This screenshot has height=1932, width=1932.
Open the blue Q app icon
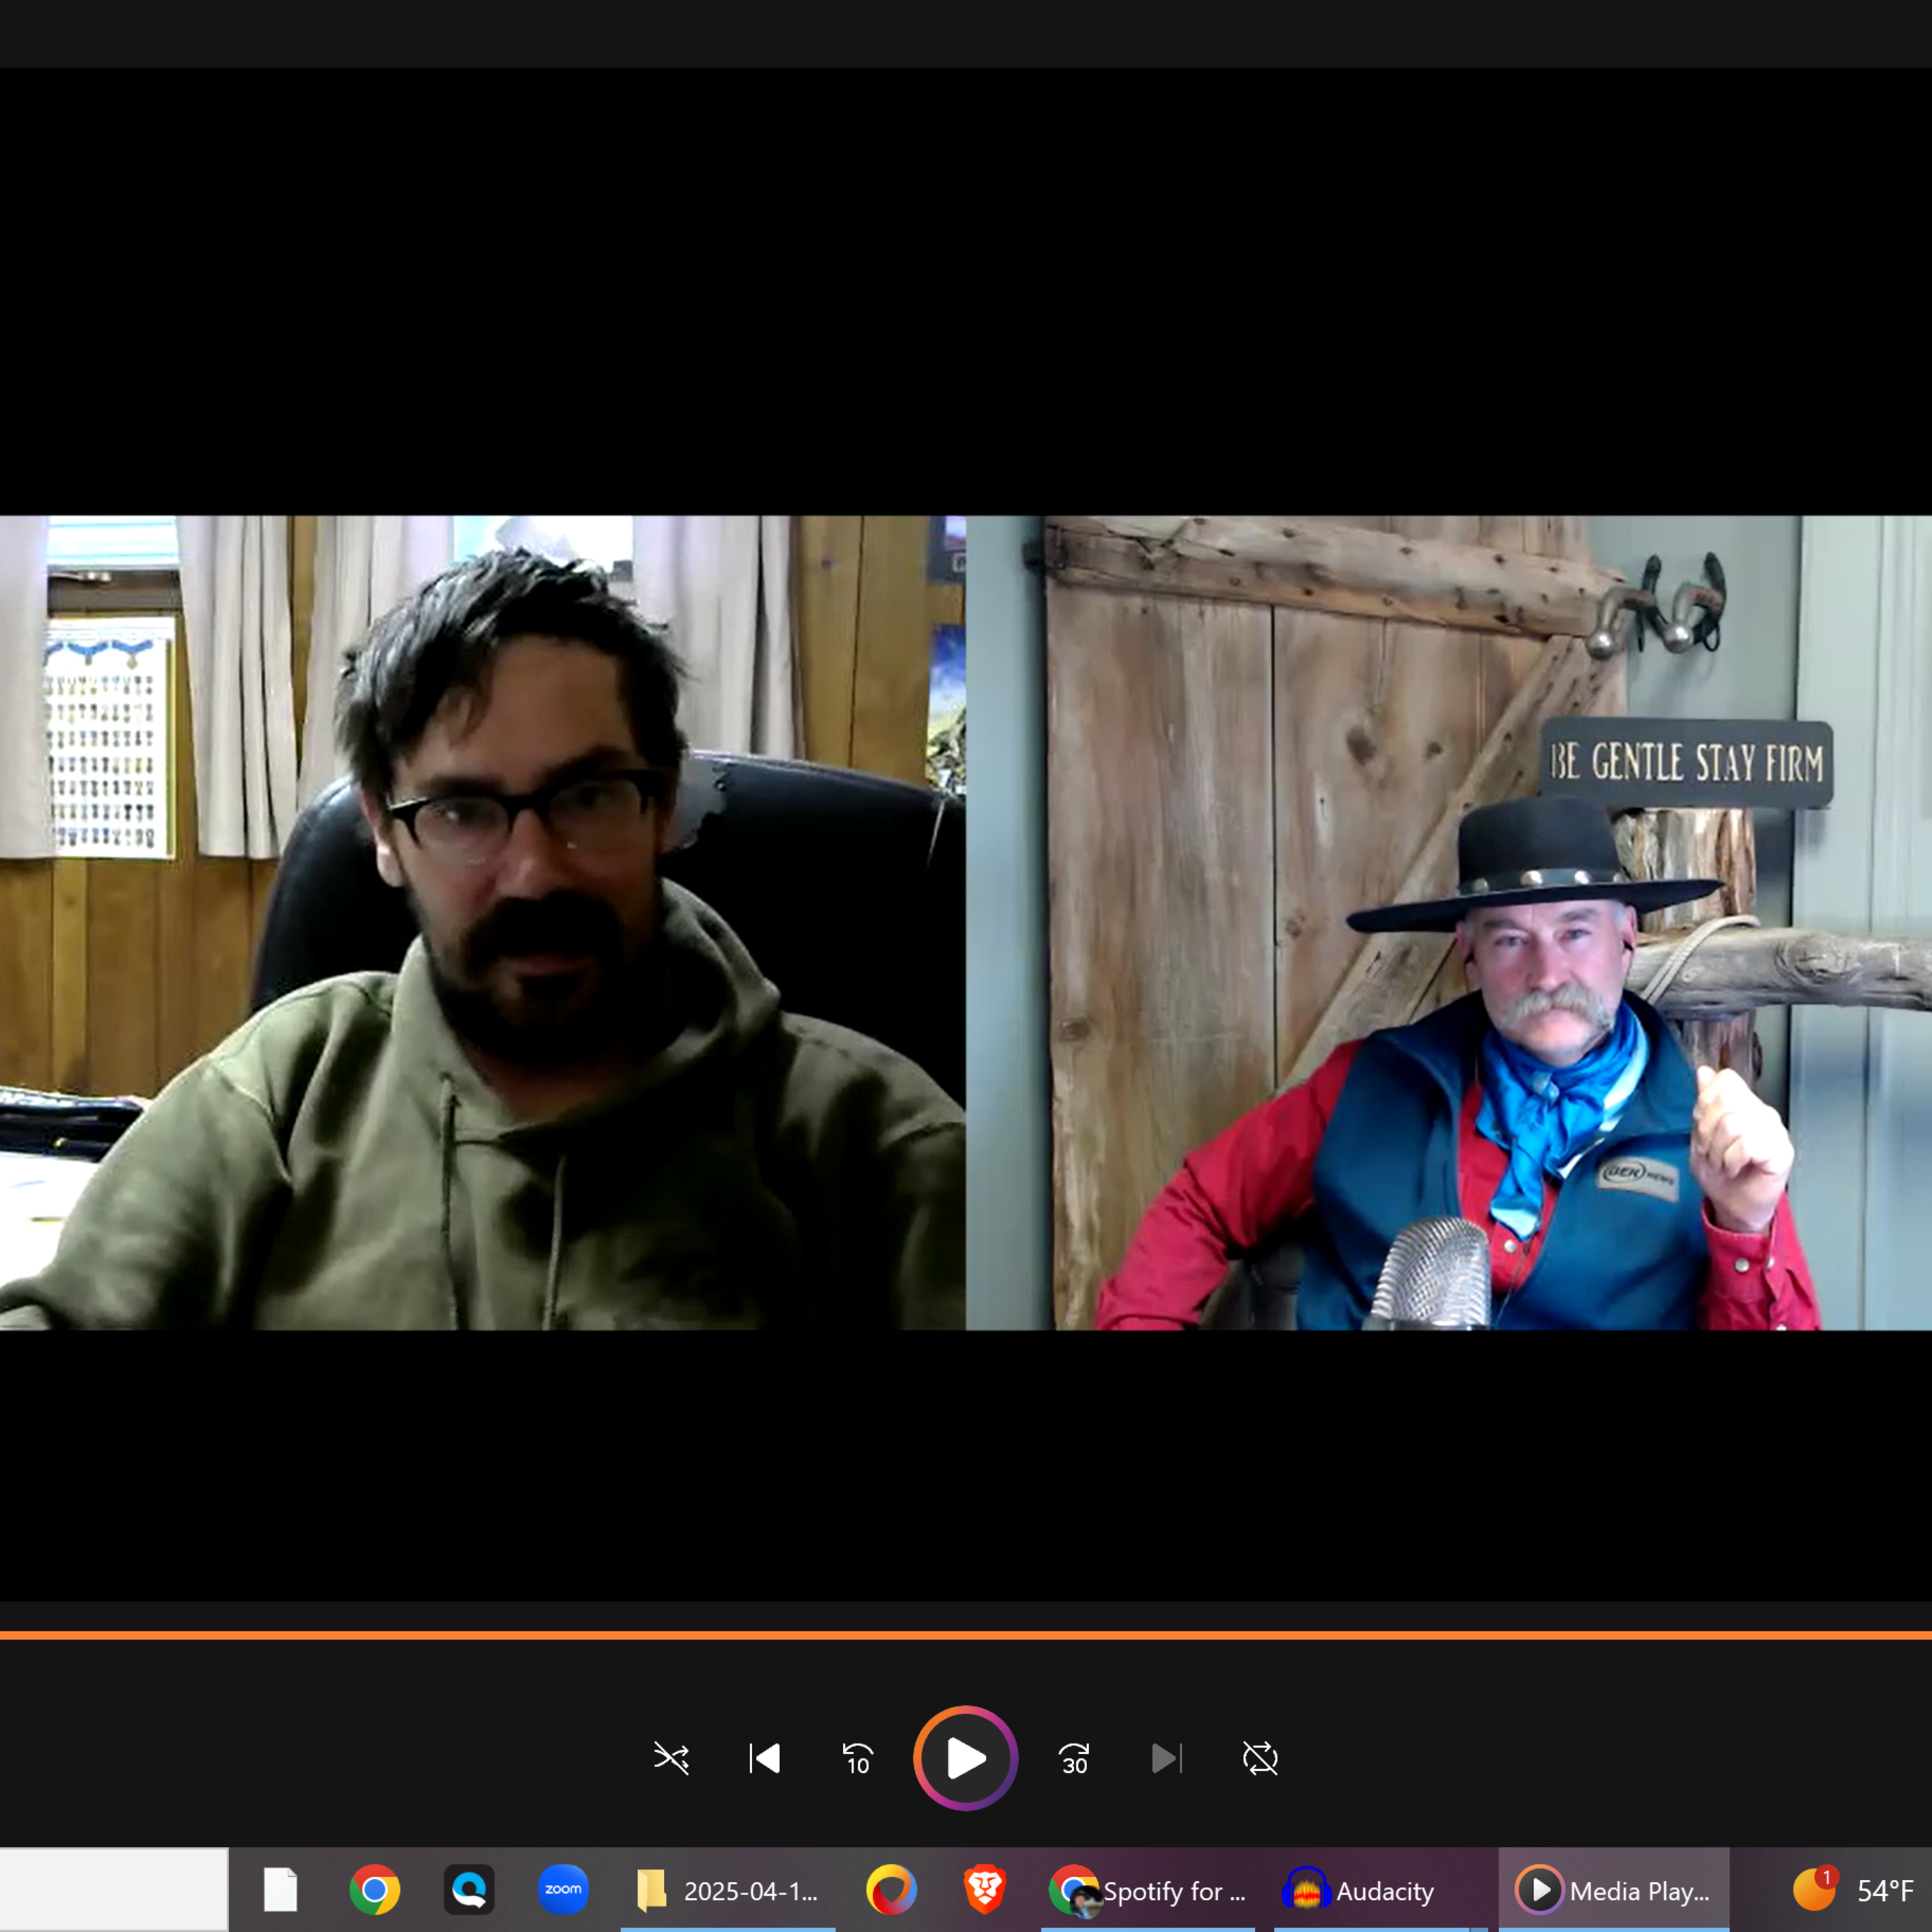point(469,1890)
